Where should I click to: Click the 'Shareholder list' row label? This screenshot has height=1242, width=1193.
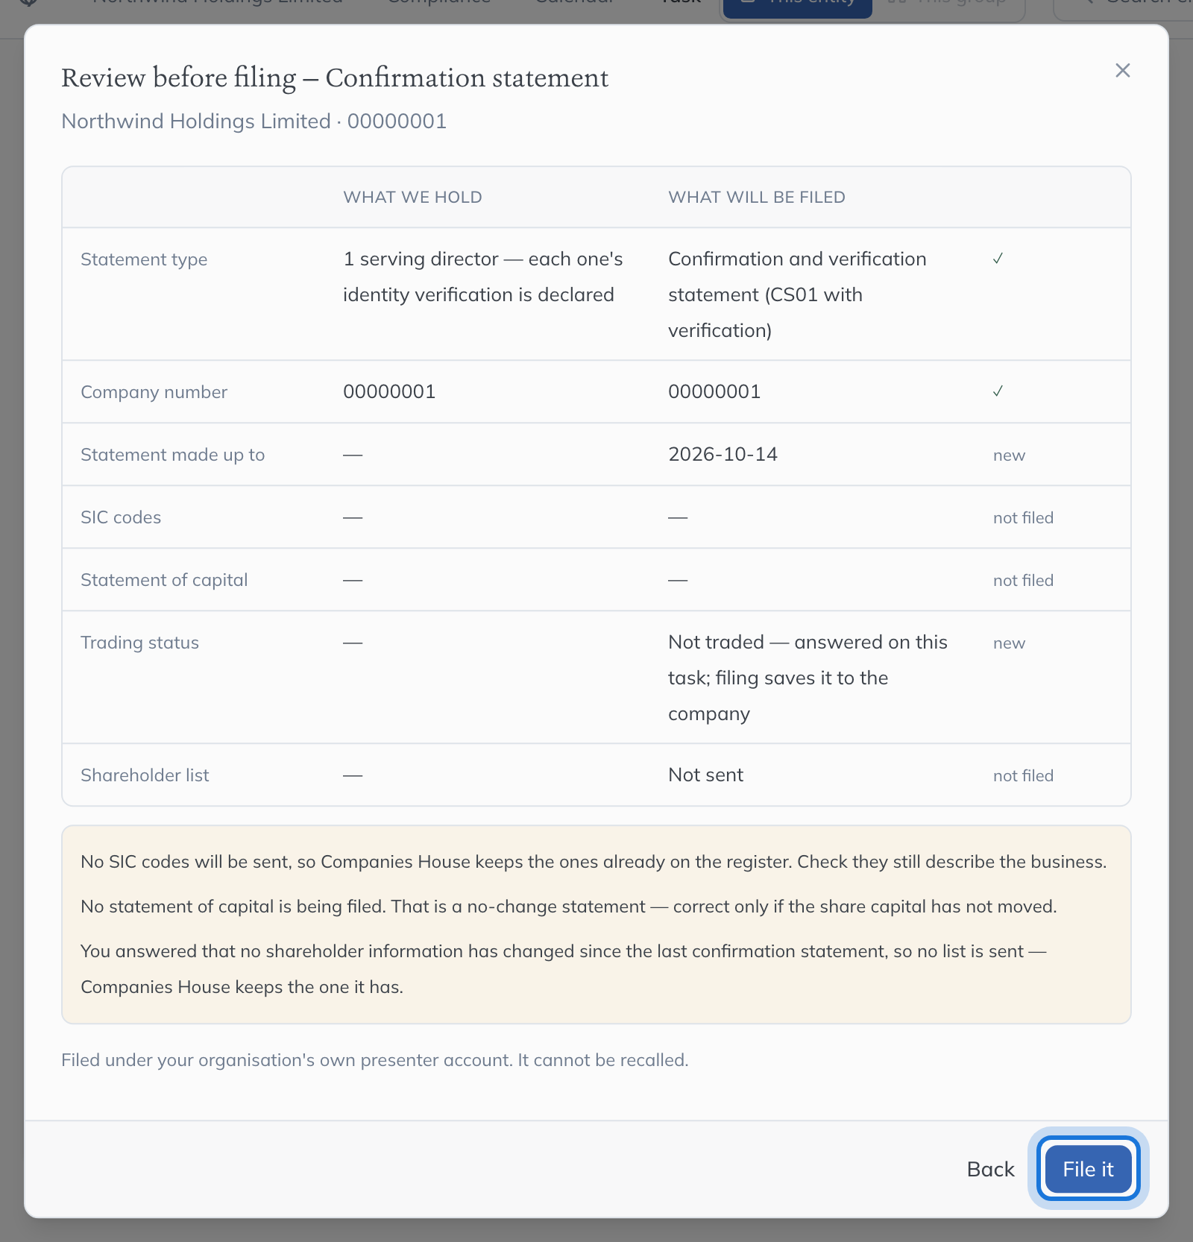click(x=145, y=775)
